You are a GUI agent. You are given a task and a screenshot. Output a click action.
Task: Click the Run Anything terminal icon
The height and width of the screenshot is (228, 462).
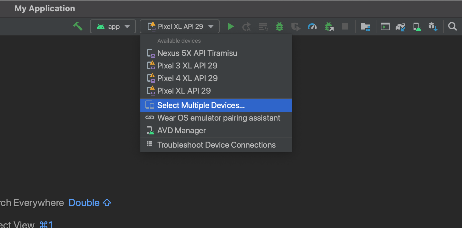[x=385, y=27]
